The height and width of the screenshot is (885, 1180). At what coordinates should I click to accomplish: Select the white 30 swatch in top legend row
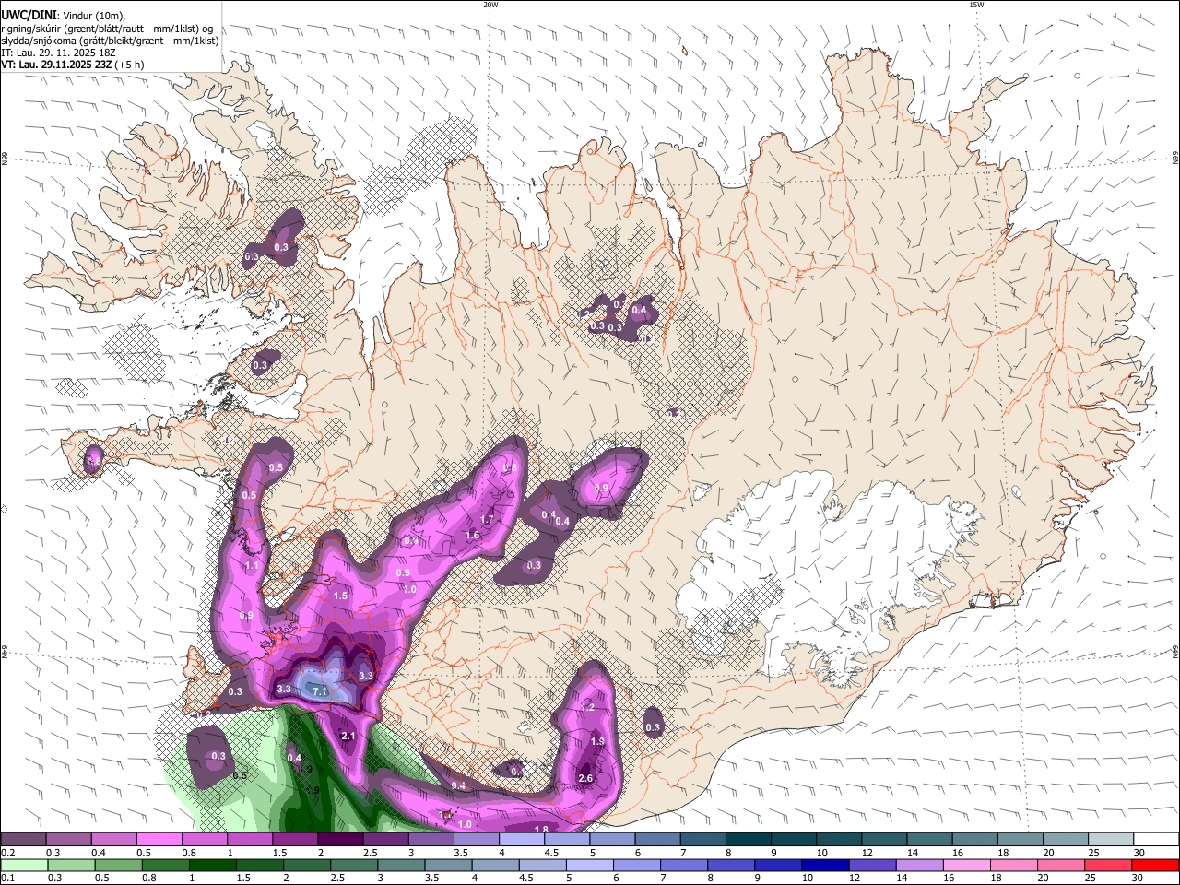1157,839
